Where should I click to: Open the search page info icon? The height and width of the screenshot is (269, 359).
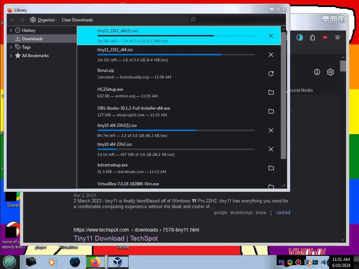click(x=317, y=72)
